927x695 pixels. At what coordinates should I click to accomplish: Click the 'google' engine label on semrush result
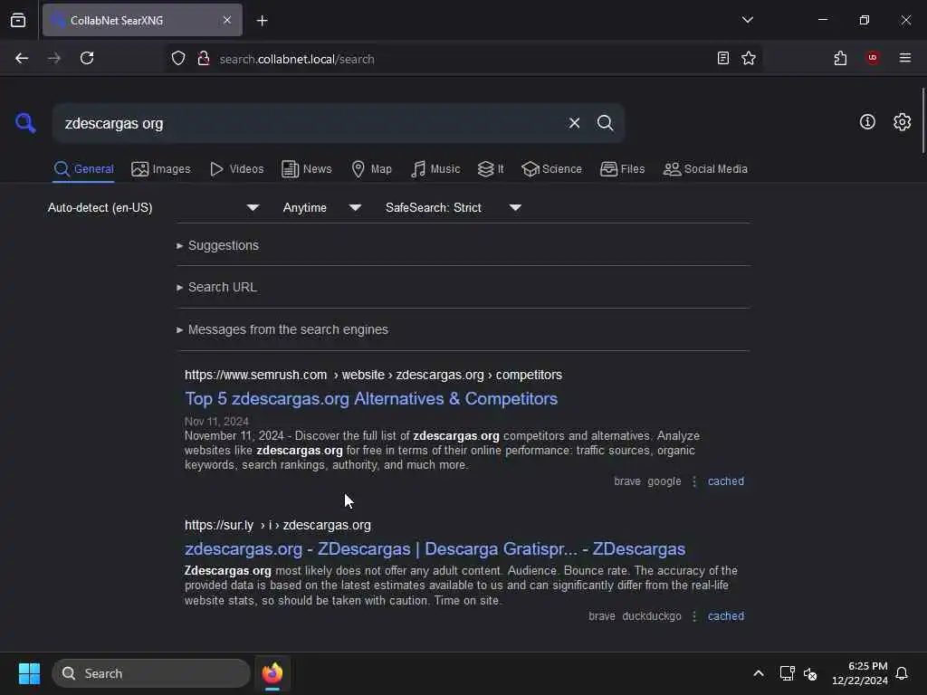664,481
